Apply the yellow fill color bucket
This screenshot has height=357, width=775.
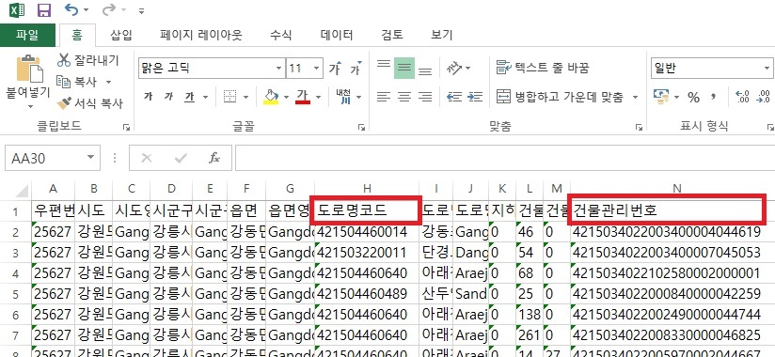(x=271, y=97)
